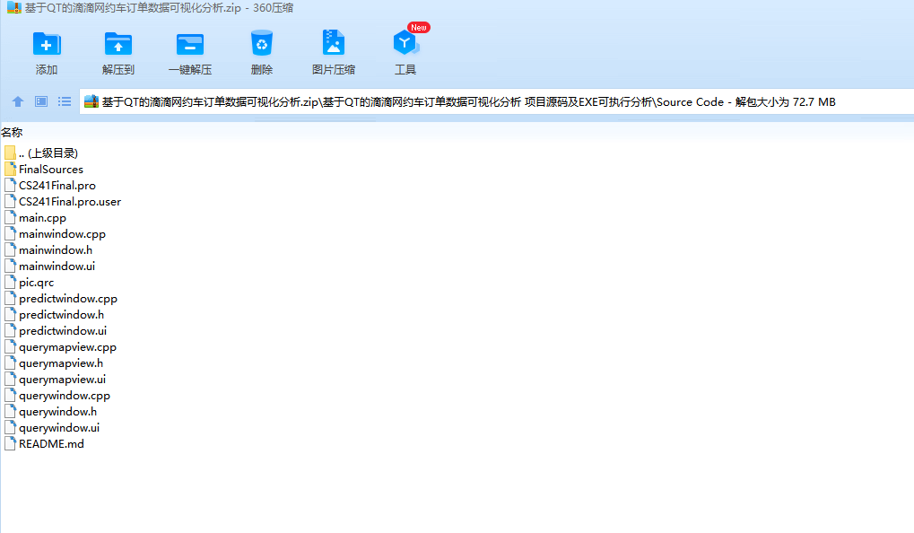This screenshot has width=914, height=533.
Task: Click the file icon beside mainwindow.h
Action: tap(10, 250)
